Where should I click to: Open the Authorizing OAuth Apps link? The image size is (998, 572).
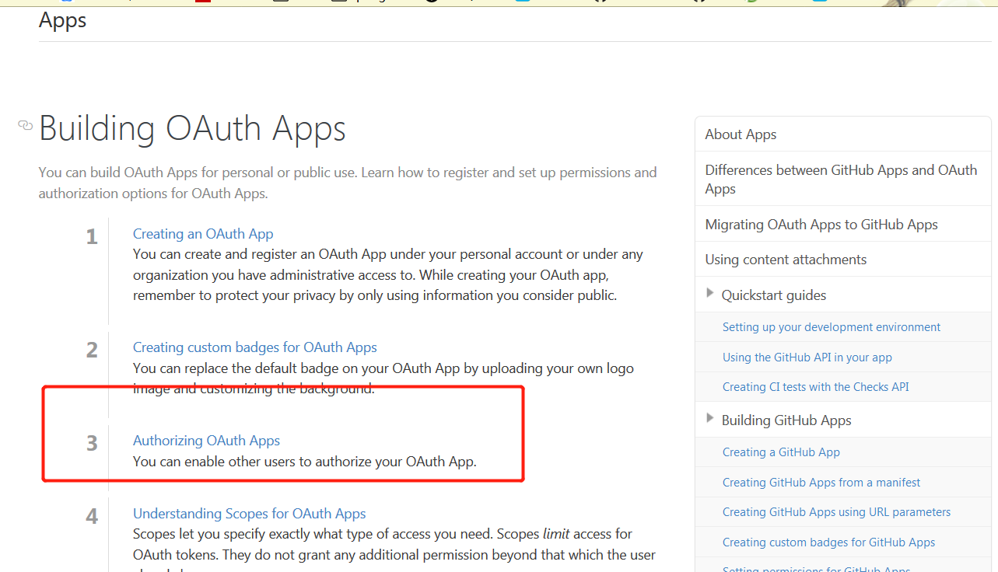pos(206,441)
